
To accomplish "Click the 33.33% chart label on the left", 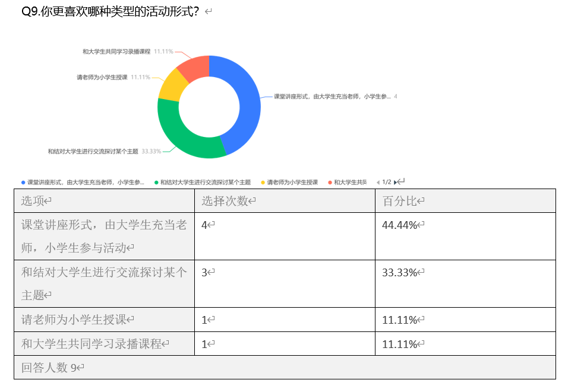I will pos(104,151).
